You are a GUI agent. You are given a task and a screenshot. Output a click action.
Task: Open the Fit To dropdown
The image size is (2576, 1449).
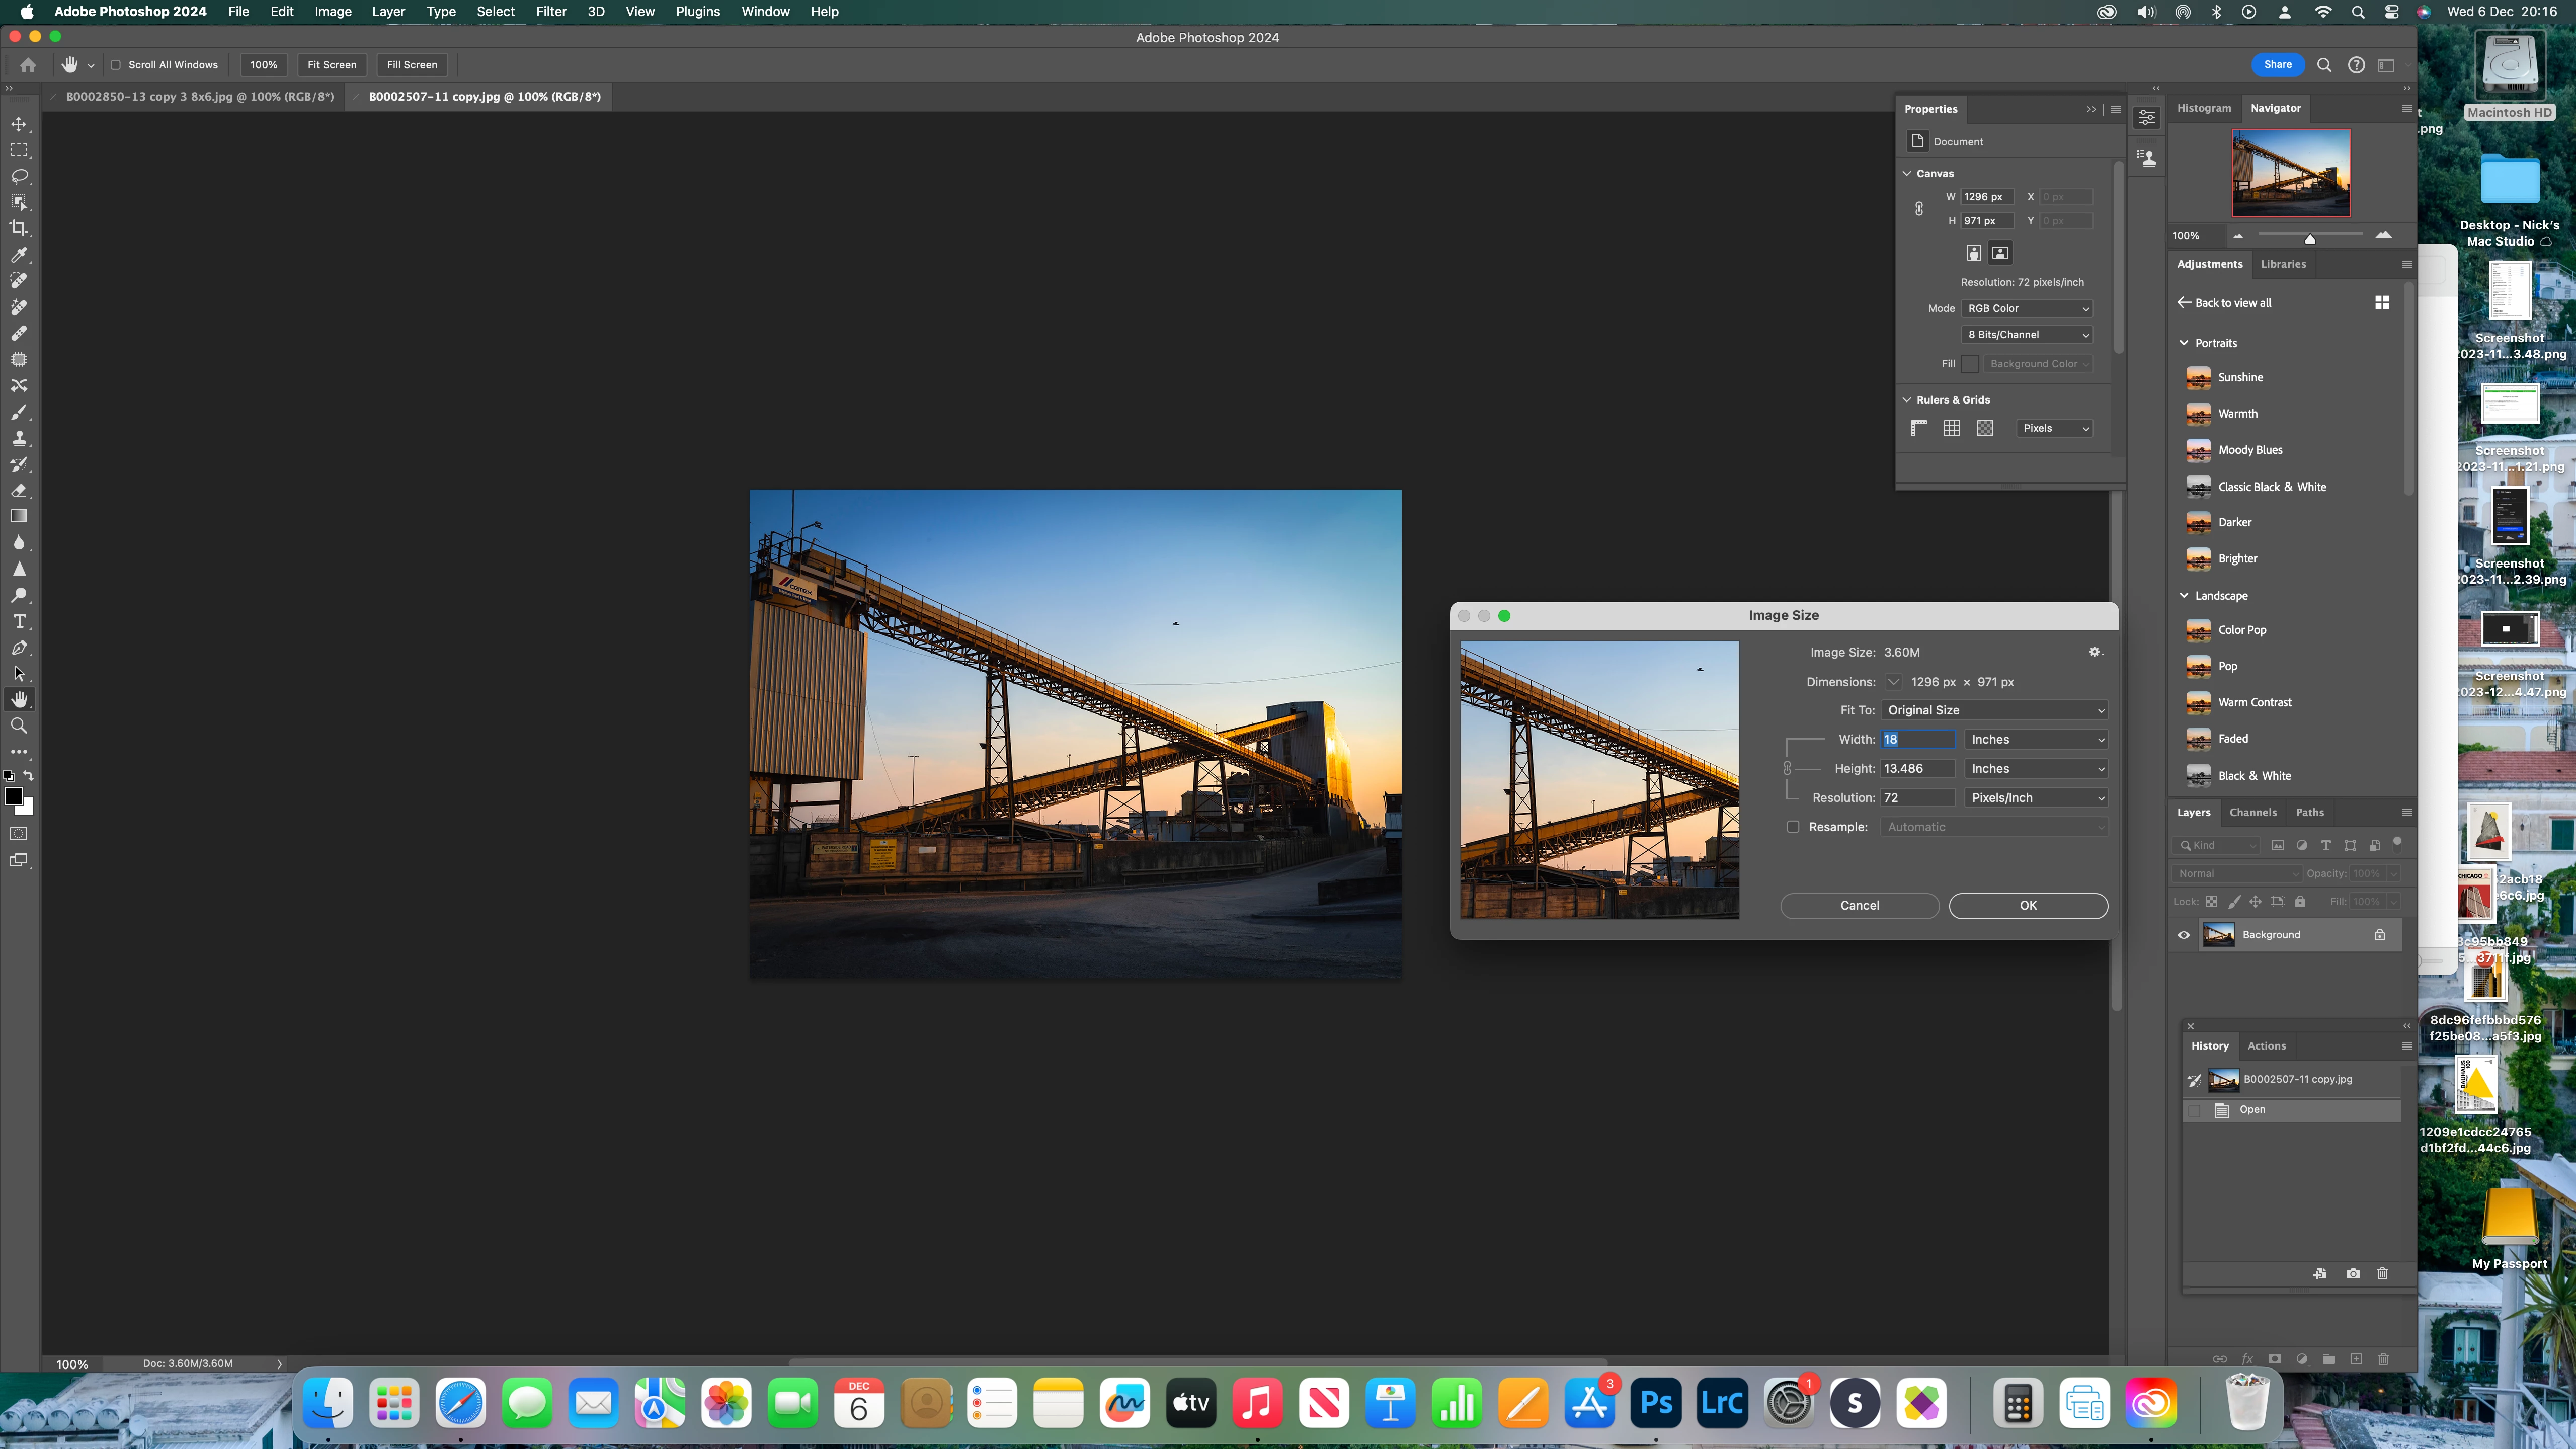(x=1995, y=710)
